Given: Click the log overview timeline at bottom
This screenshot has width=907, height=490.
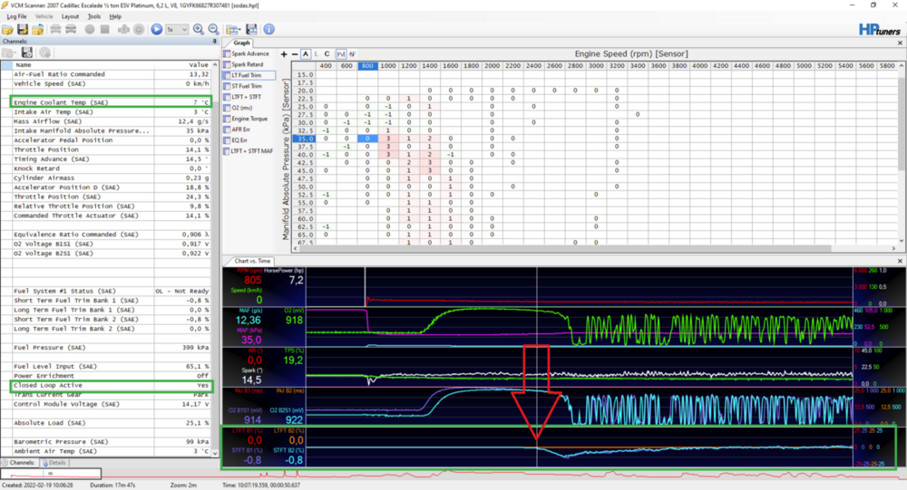Looking at the screenshot, I should (x=453, y=474).
